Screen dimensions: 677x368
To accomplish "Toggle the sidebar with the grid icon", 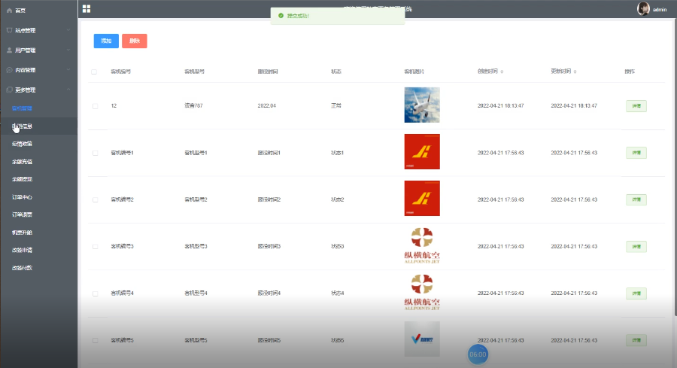I will tap(87, 8).
